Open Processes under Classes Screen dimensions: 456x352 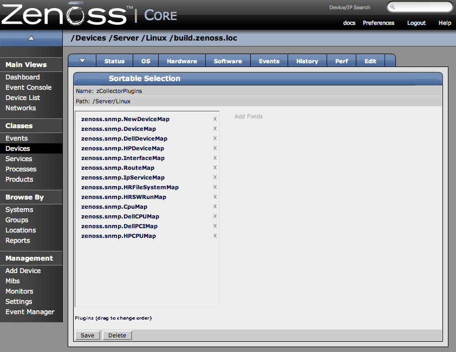[x=21, y=169]
